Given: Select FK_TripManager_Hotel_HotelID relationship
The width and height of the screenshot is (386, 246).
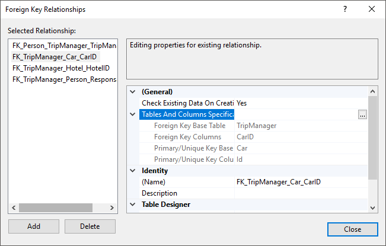Looking at the screenshot, I should coord(61,68).
